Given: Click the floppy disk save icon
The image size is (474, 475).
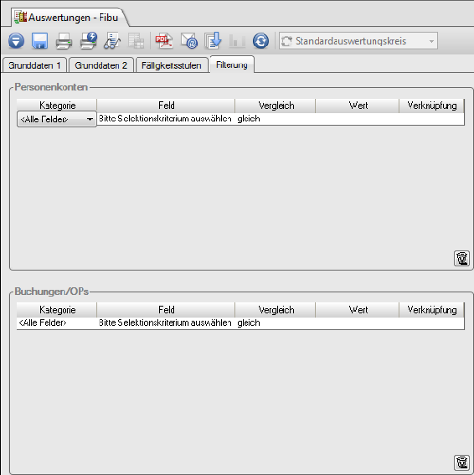Looking at the screenshot, I should [x=40, y=41].
